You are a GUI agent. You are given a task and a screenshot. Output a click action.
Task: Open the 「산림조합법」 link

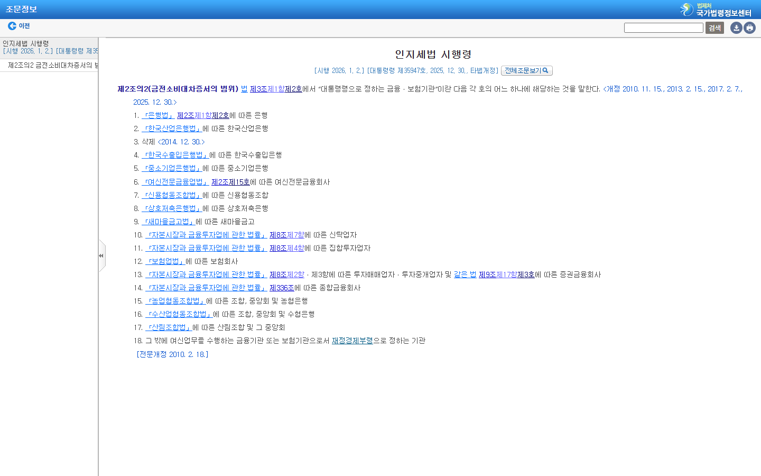(169, 327)
